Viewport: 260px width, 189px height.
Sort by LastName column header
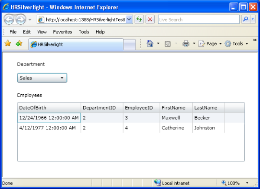click(208, 108)
